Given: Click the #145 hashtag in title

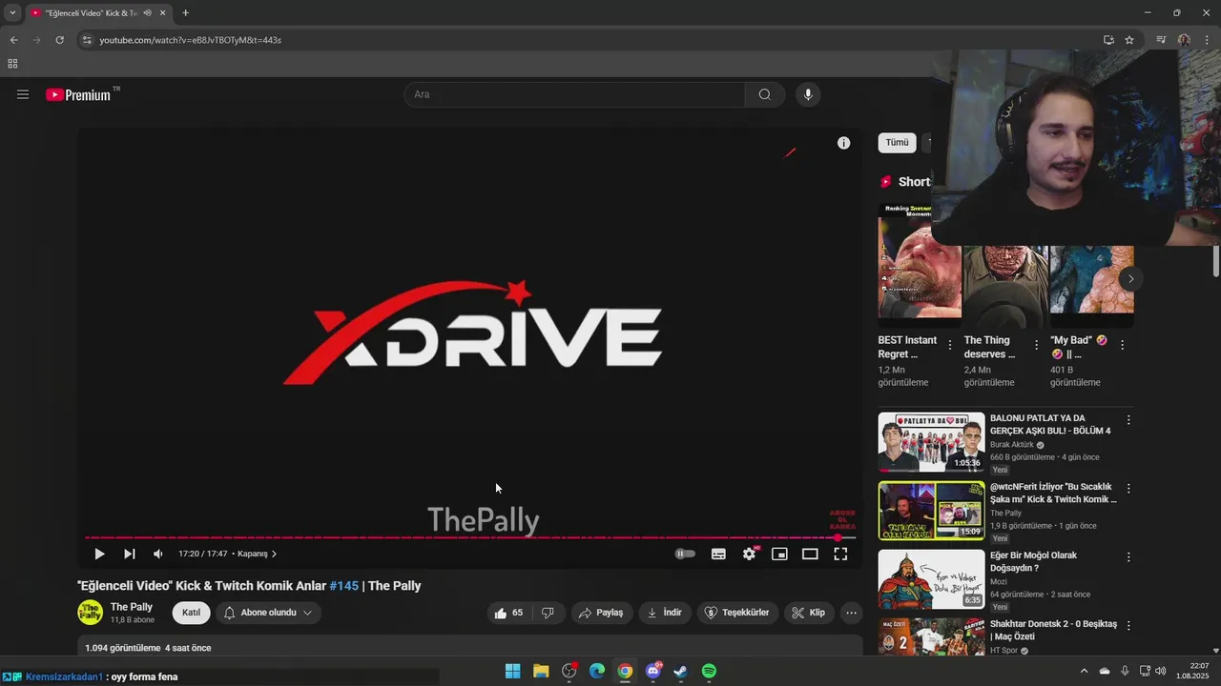Looking at the screenshot, I should [343, 586].
